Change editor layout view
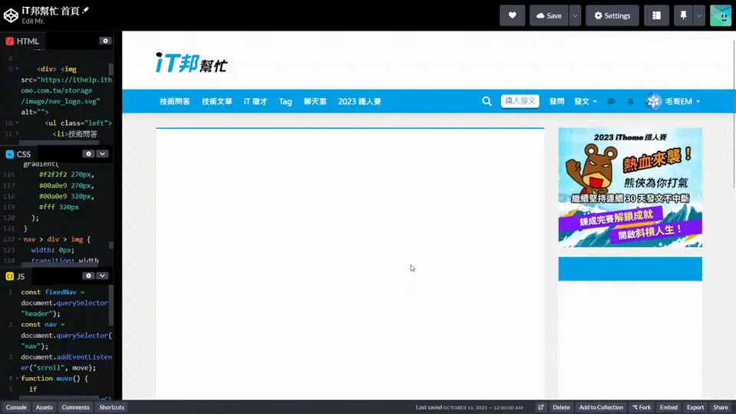This screenshot has width=736, height=414. 656,15
